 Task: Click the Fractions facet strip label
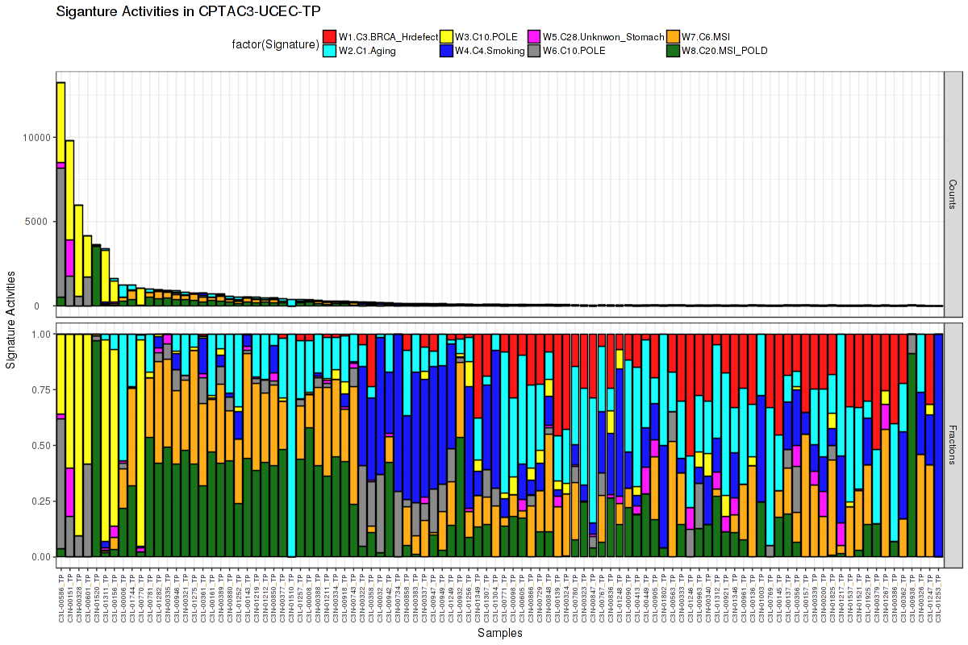coord(953,442)
